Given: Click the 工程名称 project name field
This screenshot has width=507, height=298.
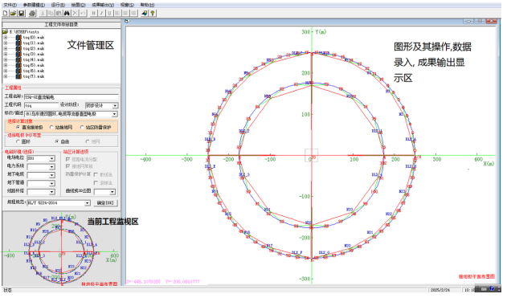Looking at the screenshot, I should point(72,97).
